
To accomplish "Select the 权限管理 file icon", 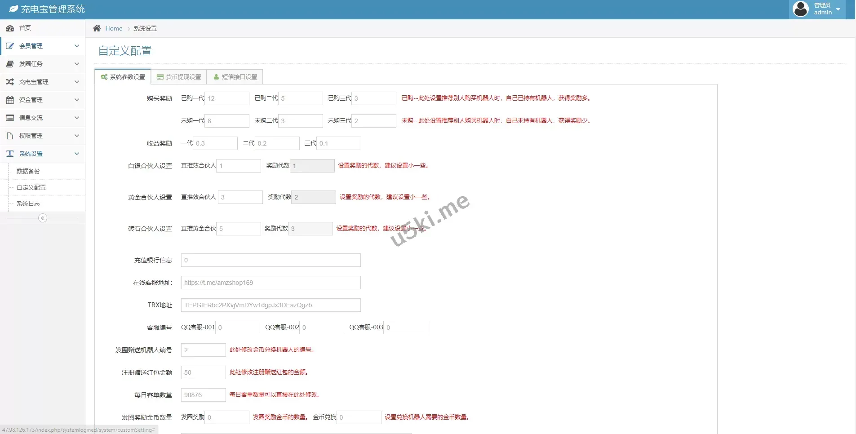I will (10, 135).
